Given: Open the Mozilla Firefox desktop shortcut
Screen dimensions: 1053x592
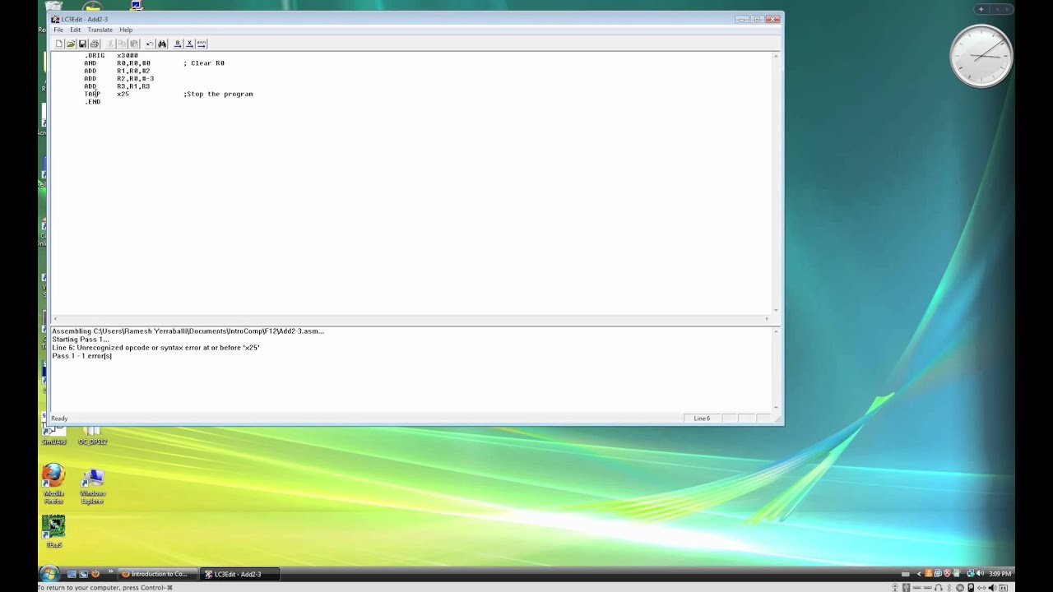Looking at the screenshot, I should [x=53, y=484].
